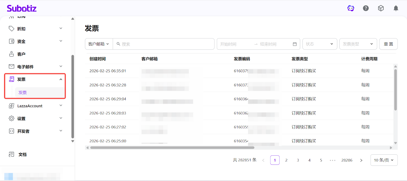
Task: Open the 发票类型 filter dropdown
Action: [x=358, y=44]
